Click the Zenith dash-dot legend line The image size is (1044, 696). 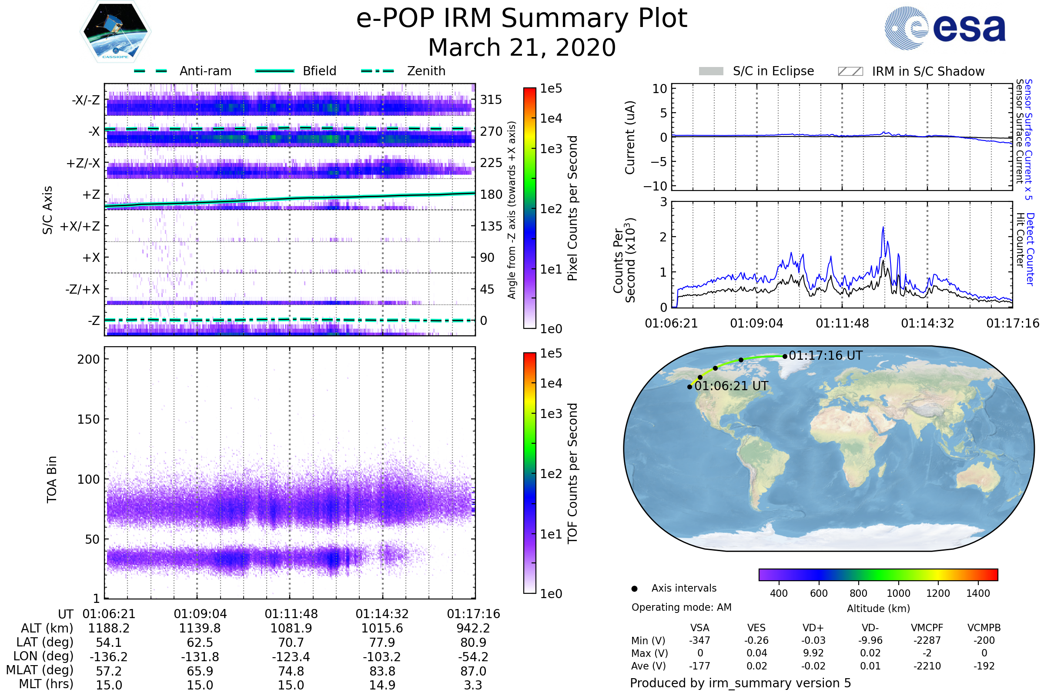(x=377, y=71)
